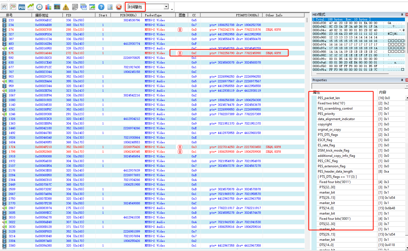This screenshot has width=408, height=251.
Task: Click the AV sync analysis toolbar icon
Action: pyautogui.click(x=4, y=7)
